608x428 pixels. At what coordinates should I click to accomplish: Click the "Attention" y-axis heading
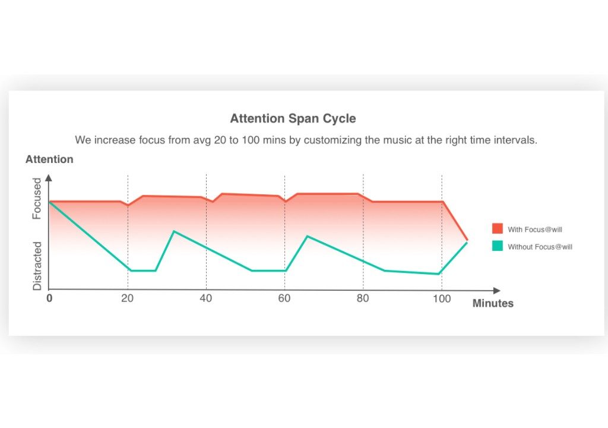[49, 159]
